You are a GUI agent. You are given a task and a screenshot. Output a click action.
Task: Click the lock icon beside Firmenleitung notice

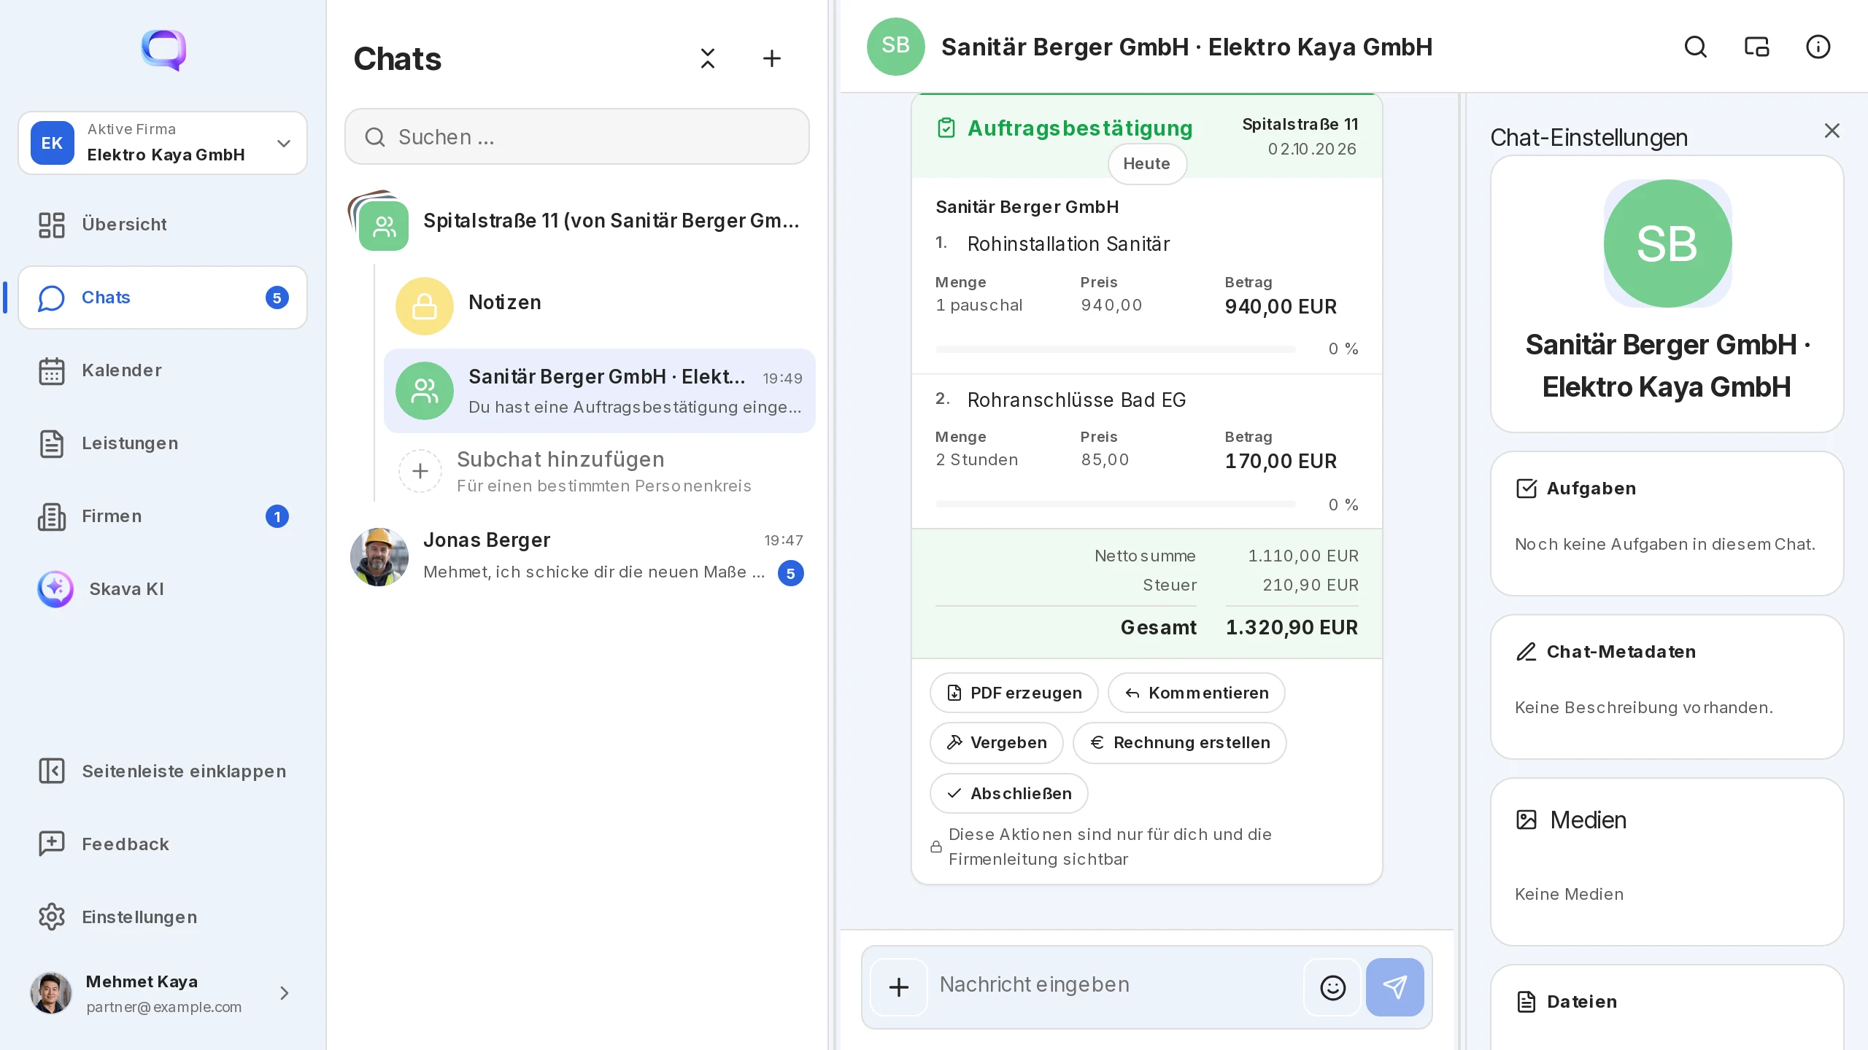pos(936,847)
